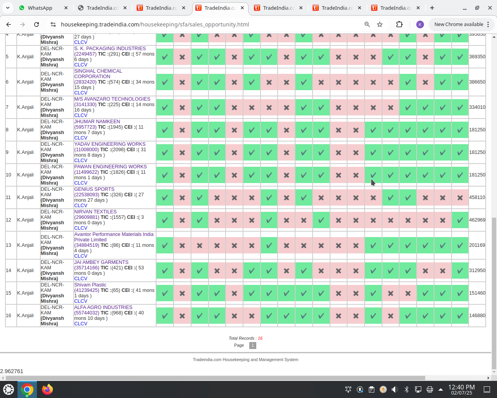Viewport: 497px width, 398px height.
Task: Click amount 201169 in Avantor row
Action: pyautogui.click(x=477, y=245)
